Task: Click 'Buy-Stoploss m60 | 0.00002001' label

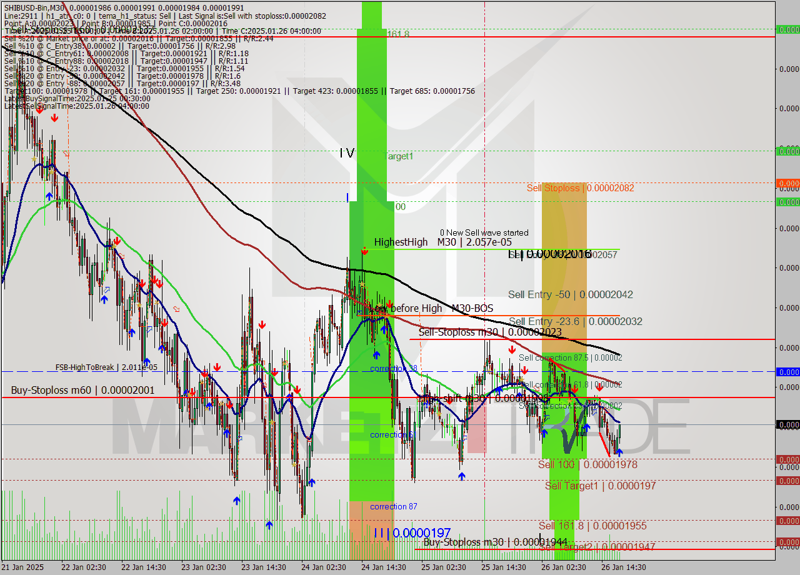Action: 82,390
